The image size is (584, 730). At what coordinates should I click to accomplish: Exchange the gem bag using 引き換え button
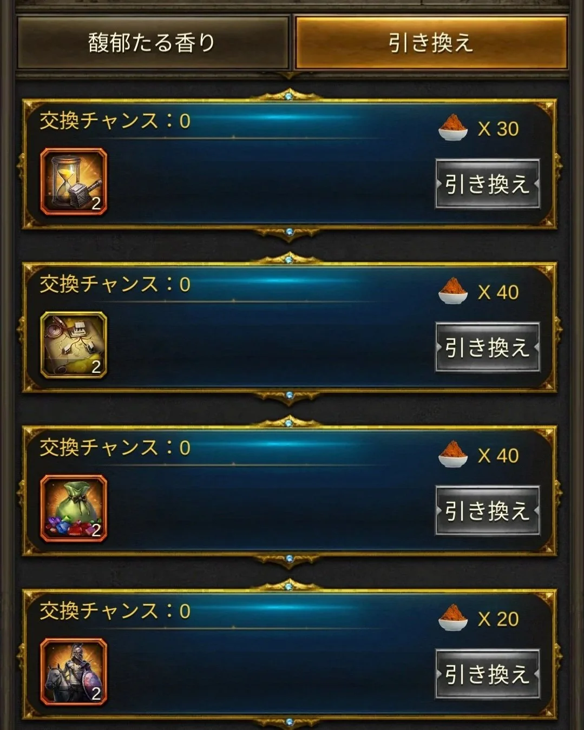coord(488,511)
